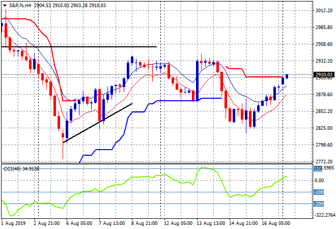Click the 3012.20 price axis label
This screenshot has height=229, width=336.
tap(324, 11)
